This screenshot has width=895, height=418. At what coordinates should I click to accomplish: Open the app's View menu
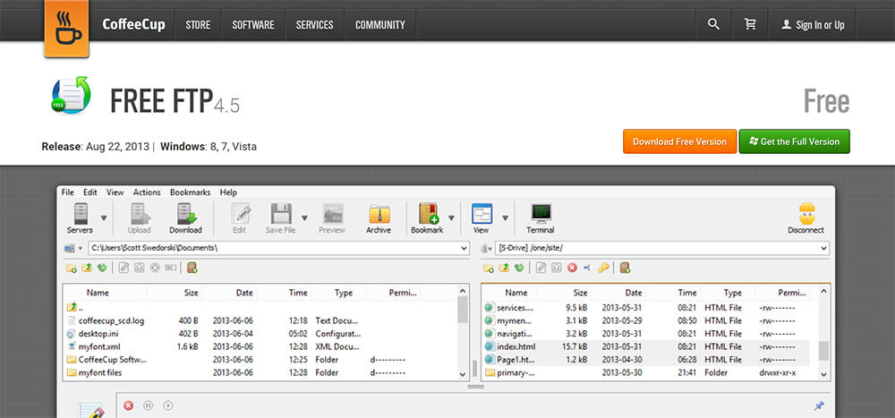[x=115, y=192]
